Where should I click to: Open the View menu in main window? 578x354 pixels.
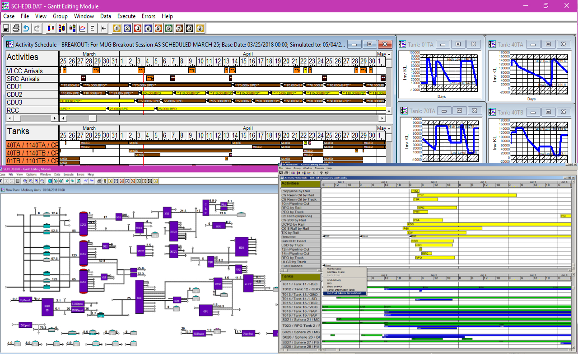(41, 16)
